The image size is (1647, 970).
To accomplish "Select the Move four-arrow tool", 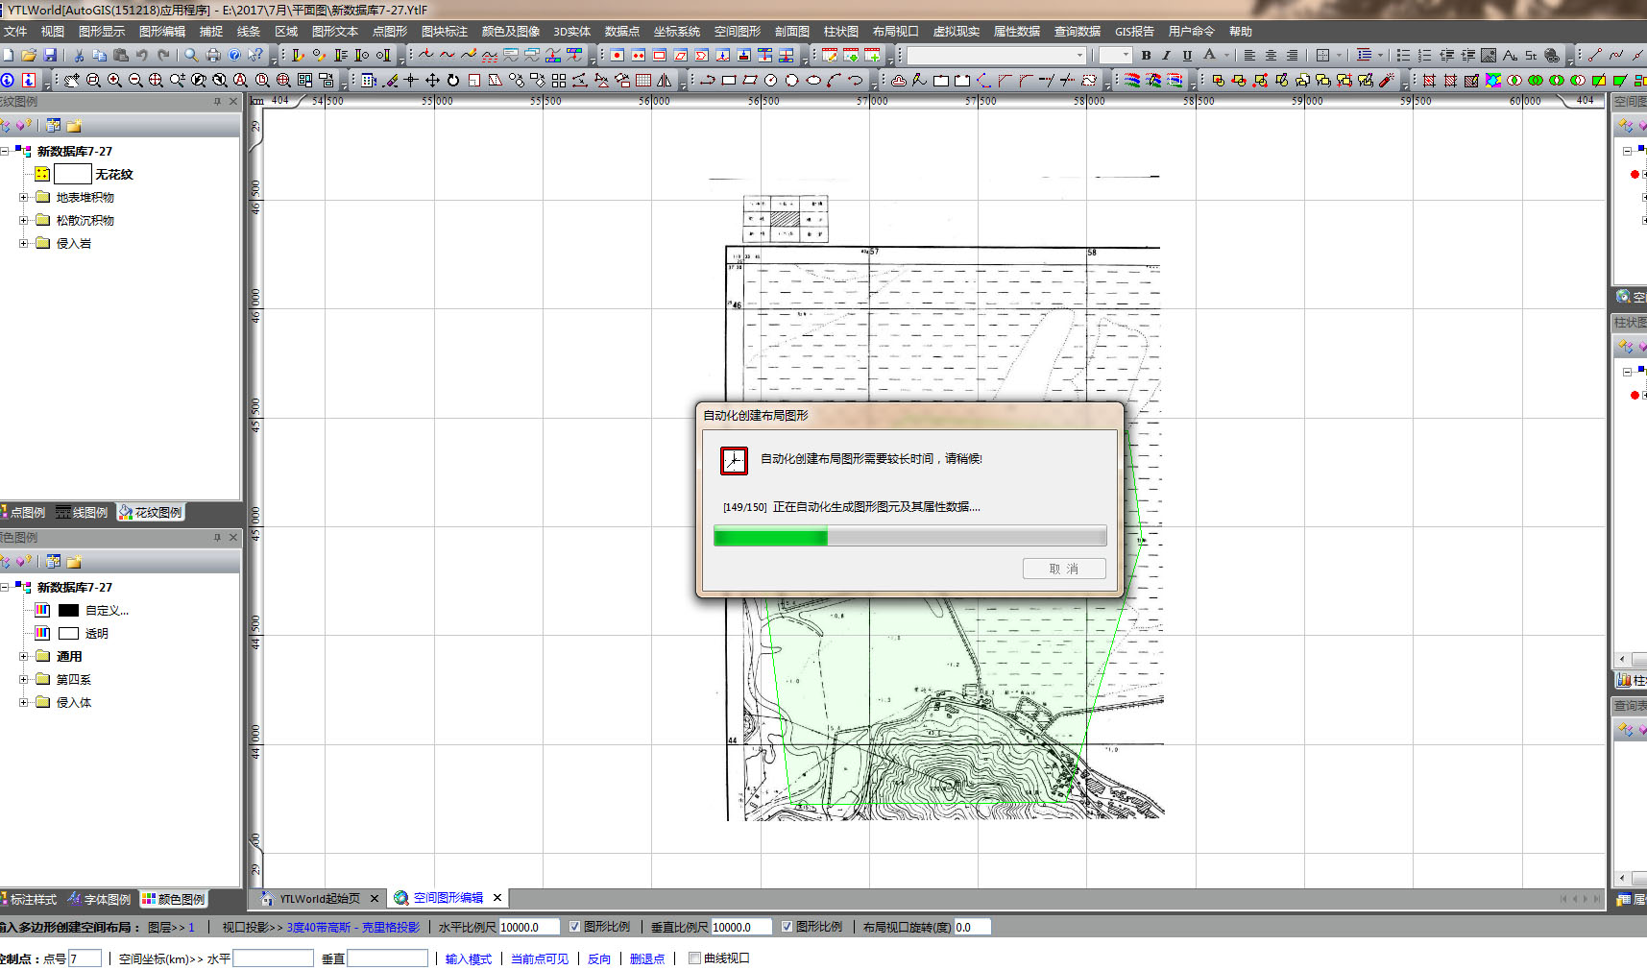I will tap(432, 81).
